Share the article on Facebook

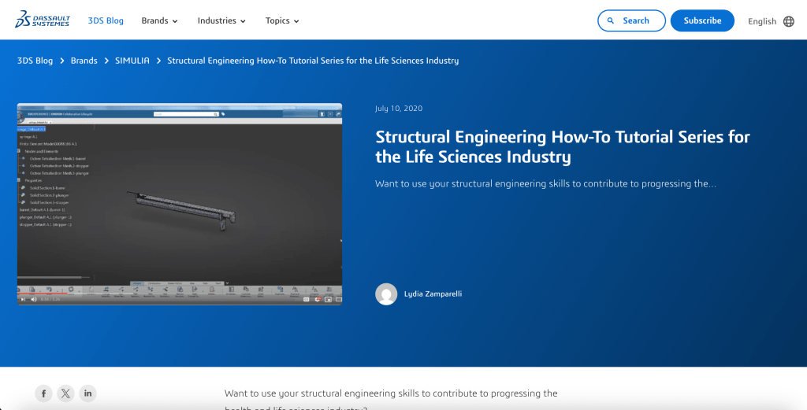(44, 393)
